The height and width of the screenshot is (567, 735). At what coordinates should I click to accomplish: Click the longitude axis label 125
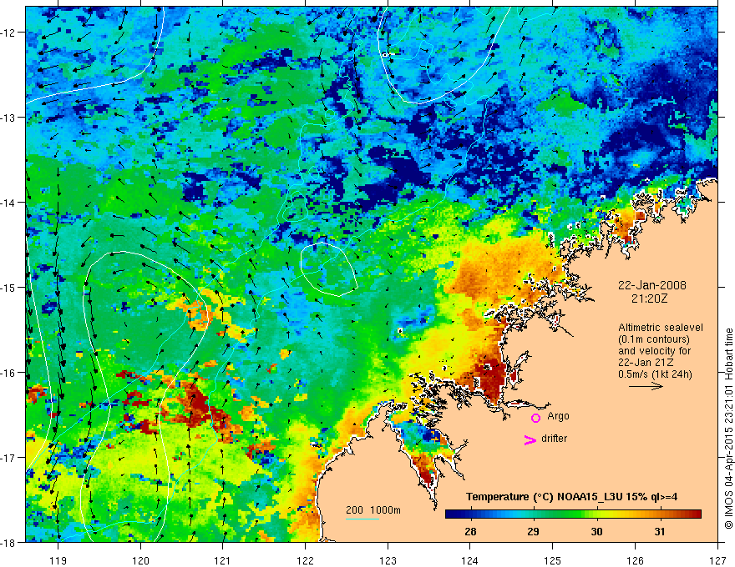click(553, 560)
